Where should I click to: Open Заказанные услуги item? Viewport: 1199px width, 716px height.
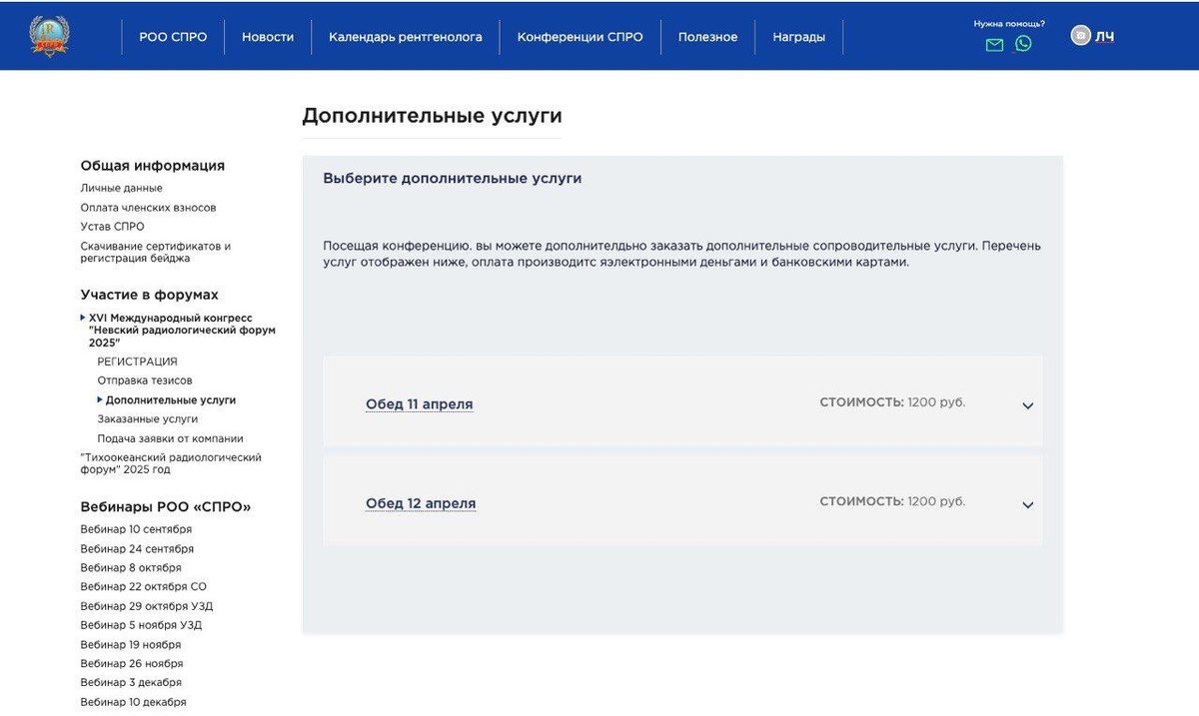point(147,419)
